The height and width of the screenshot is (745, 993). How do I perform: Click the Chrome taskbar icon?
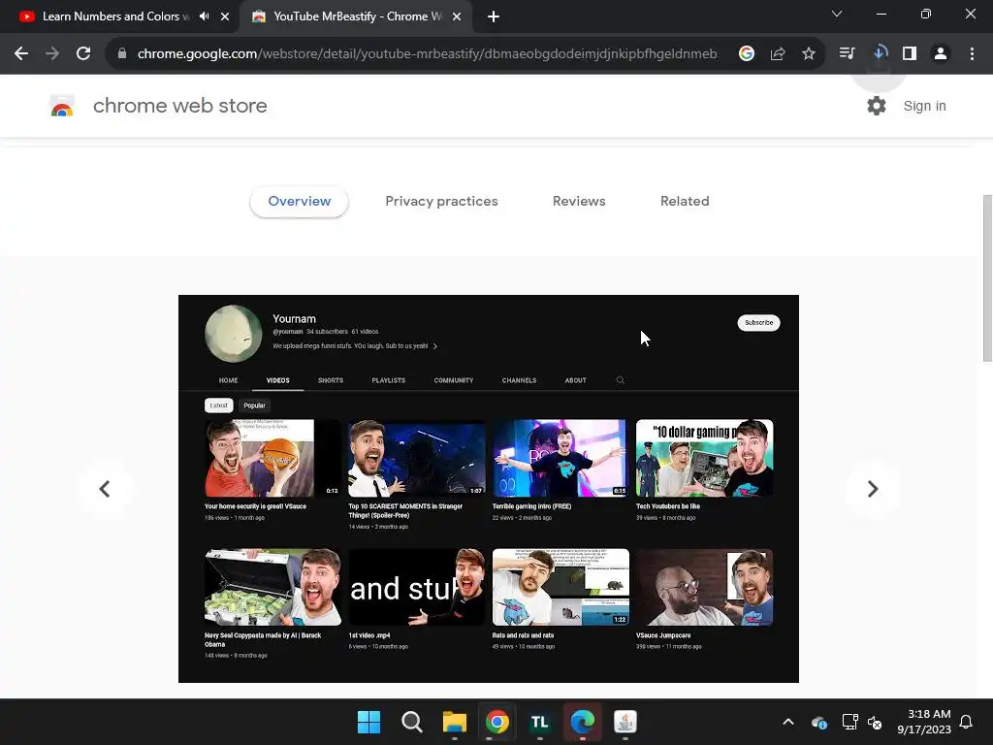pyautogui.click(x=497, y=722)
